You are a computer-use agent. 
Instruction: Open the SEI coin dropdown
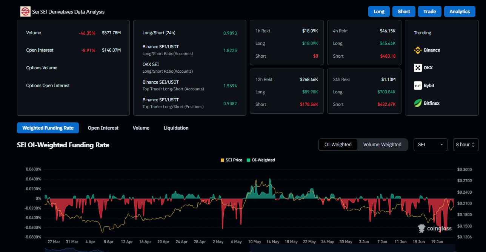(431, 145)
